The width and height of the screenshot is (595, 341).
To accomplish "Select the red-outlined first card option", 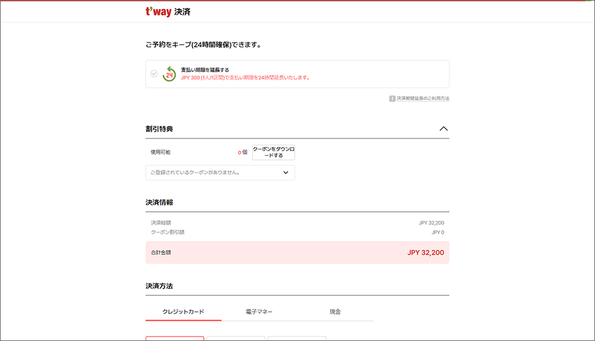I will point(175,338).
